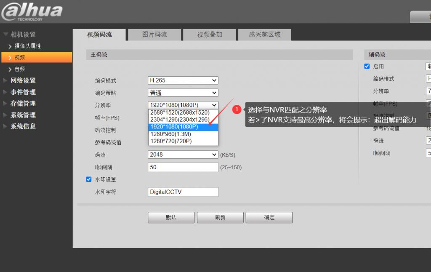Open the 感兴趣区域 tab
This screenshot has width=431, height=272.
click(x=265, y=35)
